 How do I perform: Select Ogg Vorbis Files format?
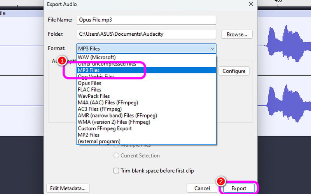(147, 76)
